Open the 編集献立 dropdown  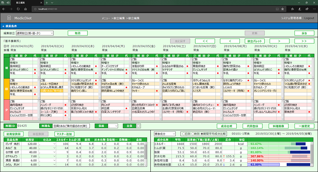[35, 33]
